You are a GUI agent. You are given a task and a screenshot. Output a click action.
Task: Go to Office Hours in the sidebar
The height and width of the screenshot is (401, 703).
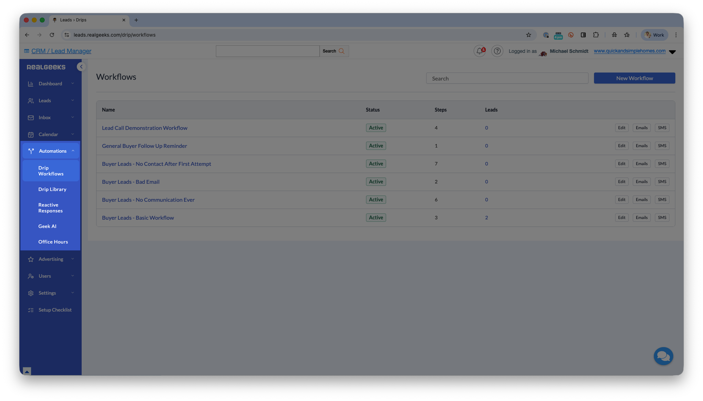pos(53,242)
